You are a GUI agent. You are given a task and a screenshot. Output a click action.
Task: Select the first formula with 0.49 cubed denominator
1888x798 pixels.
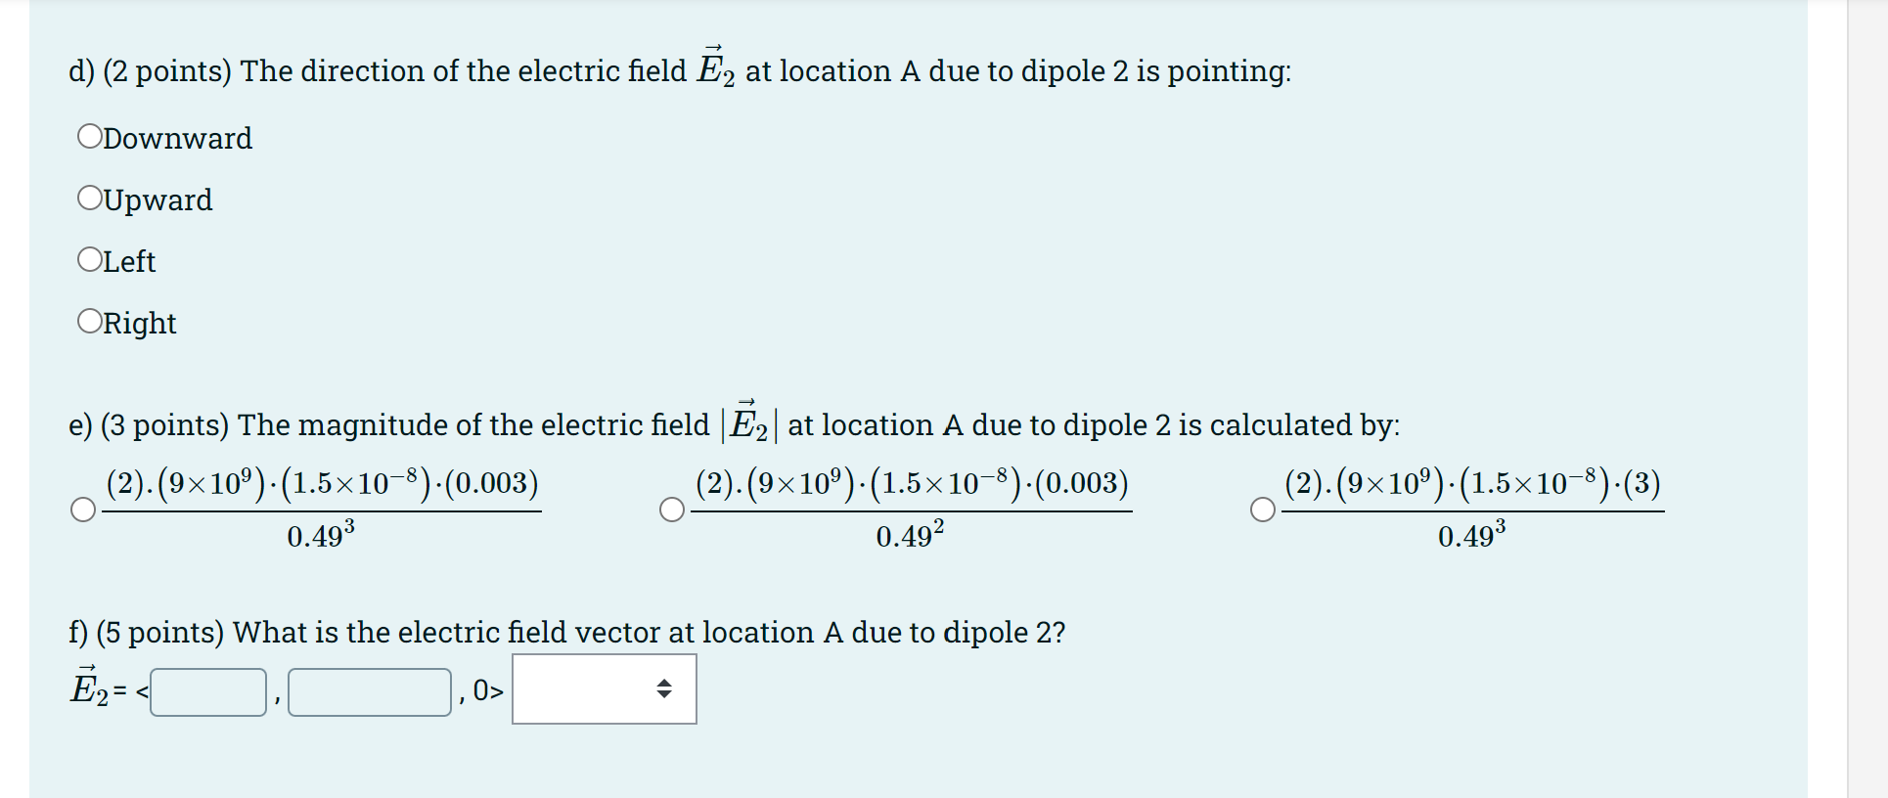coord(82,510)
